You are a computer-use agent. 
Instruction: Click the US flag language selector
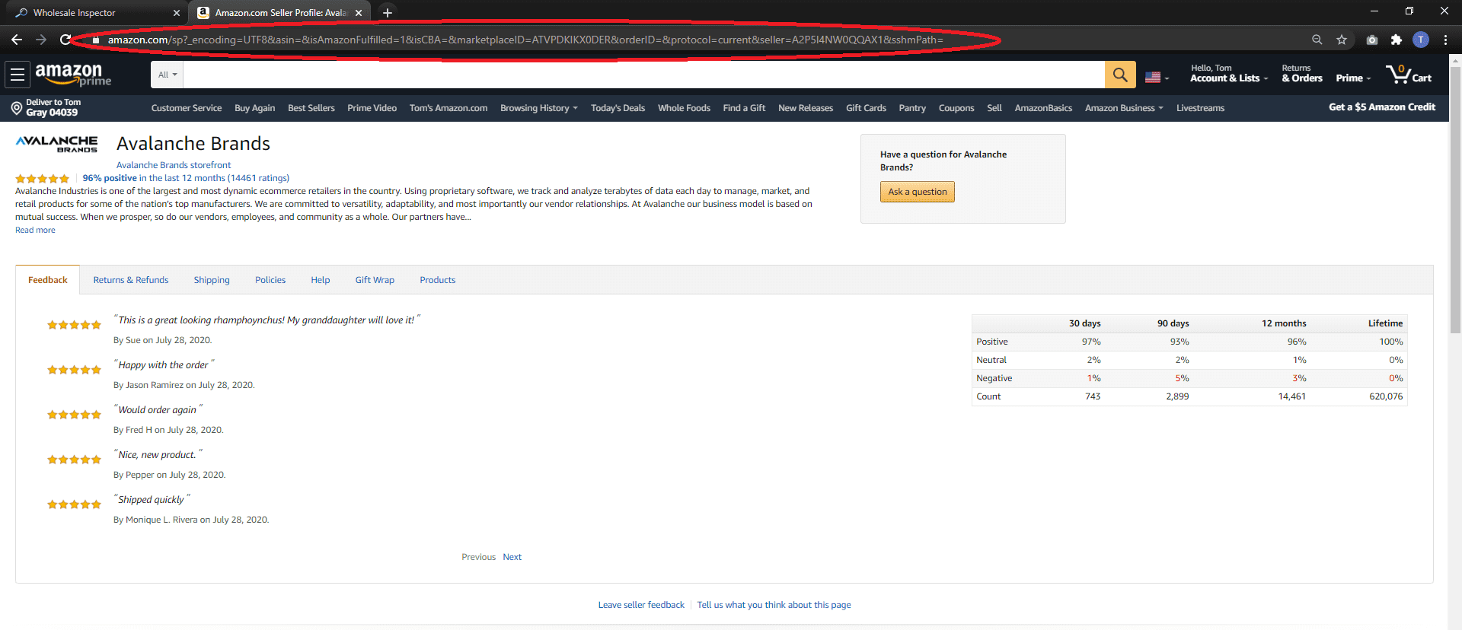1157,77
